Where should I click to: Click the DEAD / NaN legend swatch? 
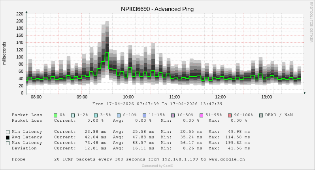click(261, 115)
